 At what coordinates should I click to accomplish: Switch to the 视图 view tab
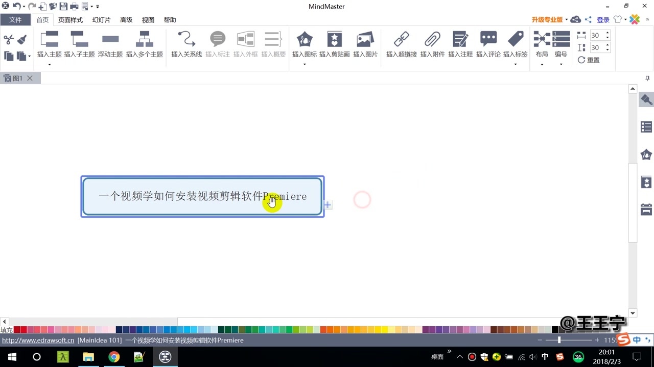pos(148,20)
